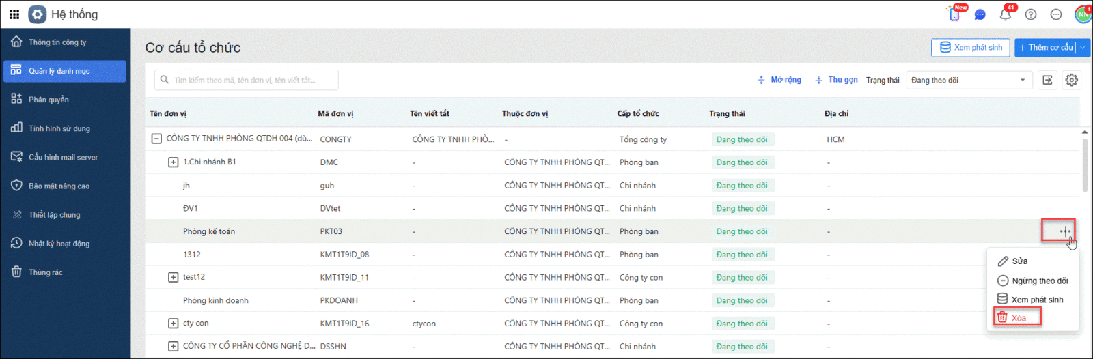Select Xóa in the context menu
The width and height of the screenshot is (1093, 359).
point(1018,317)
